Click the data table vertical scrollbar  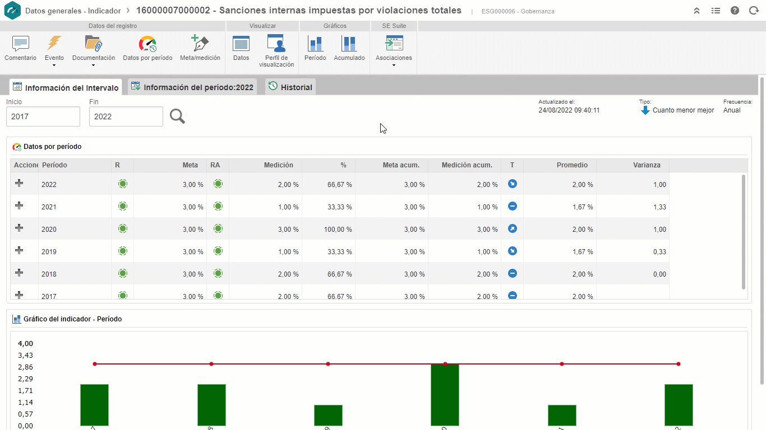click(x=744, y=232)
